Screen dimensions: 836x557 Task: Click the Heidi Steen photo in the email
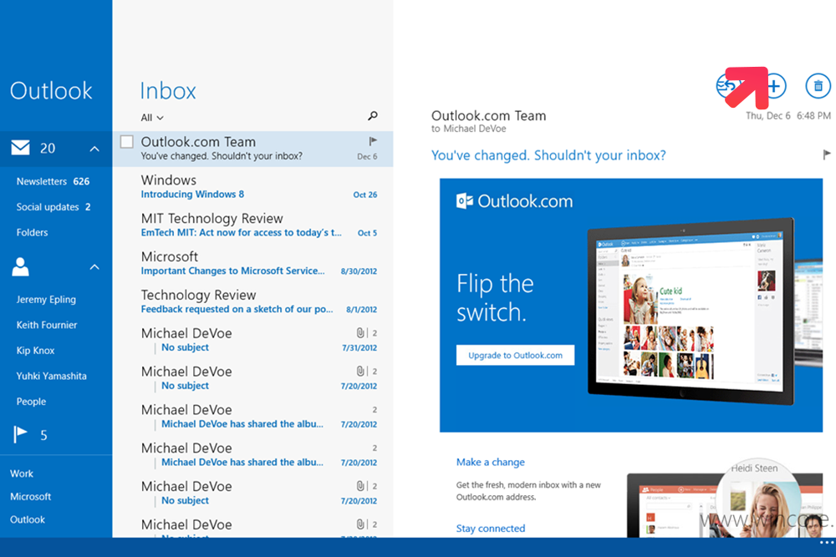(758, 499)
